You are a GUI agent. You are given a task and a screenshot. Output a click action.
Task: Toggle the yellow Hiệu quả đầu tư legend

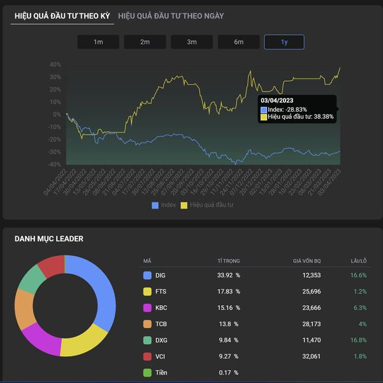click(207, 205)
